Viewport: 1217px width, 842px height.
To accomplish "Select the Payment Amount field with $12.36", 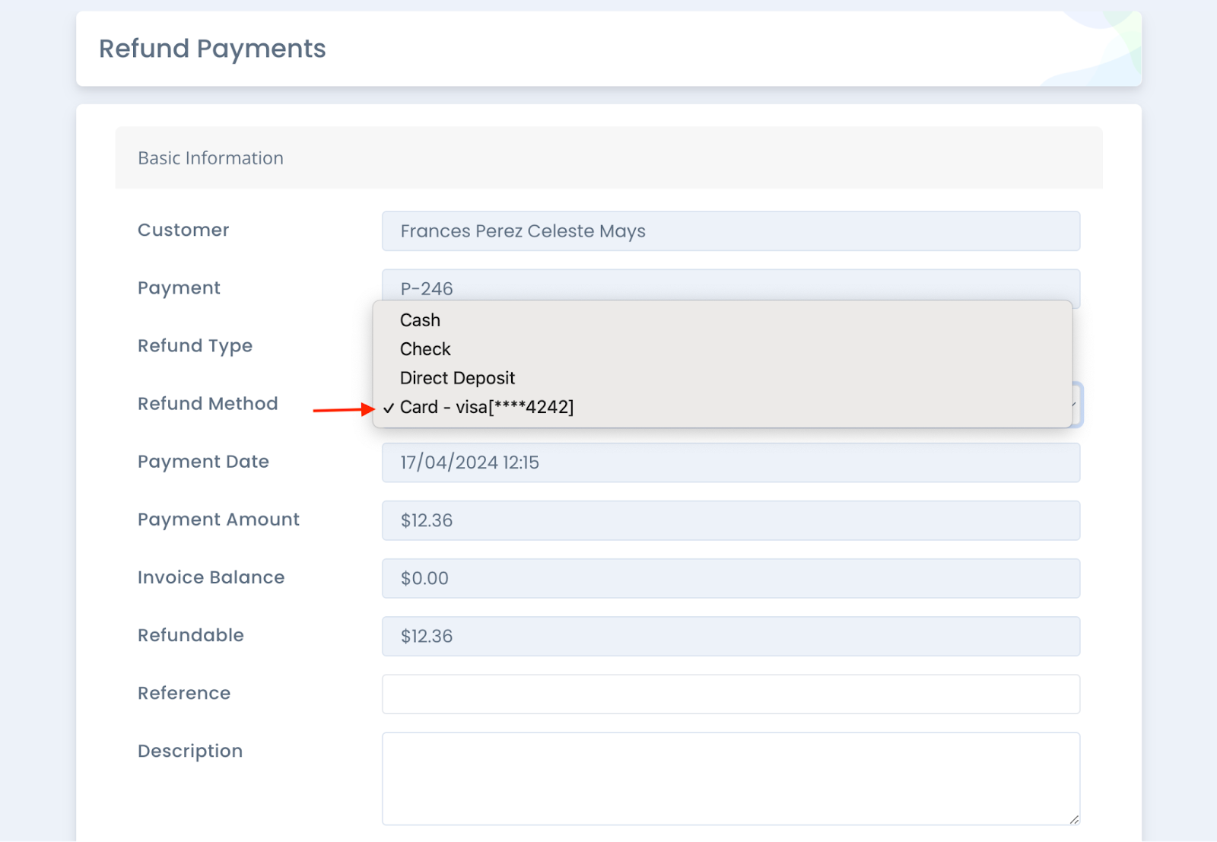I will click(x=731, y=520).
